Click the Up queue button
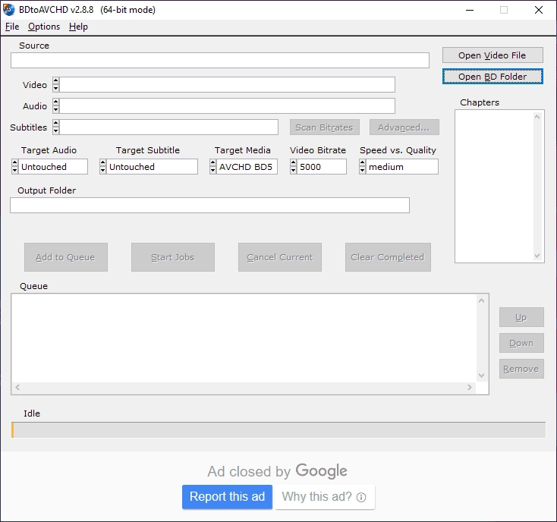 521,317
